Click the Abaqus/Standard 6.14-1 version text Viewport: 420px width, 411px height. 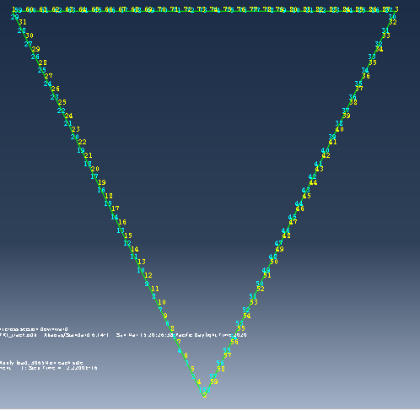coord(76,335)
